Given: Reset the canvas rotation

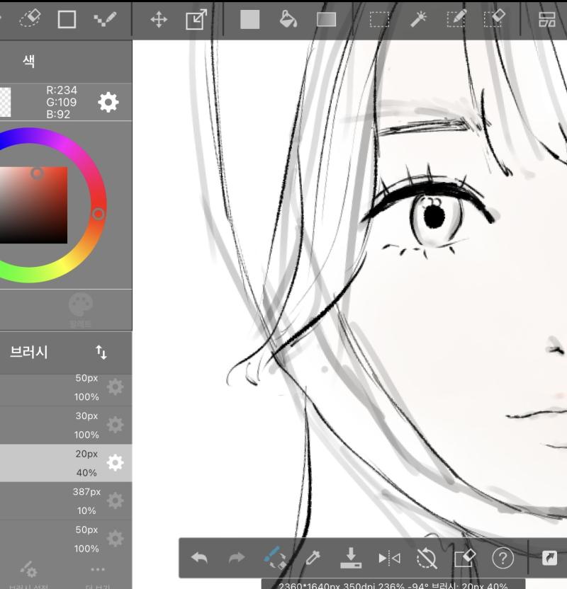Looking at the screenshot, I should coord(427,558).
